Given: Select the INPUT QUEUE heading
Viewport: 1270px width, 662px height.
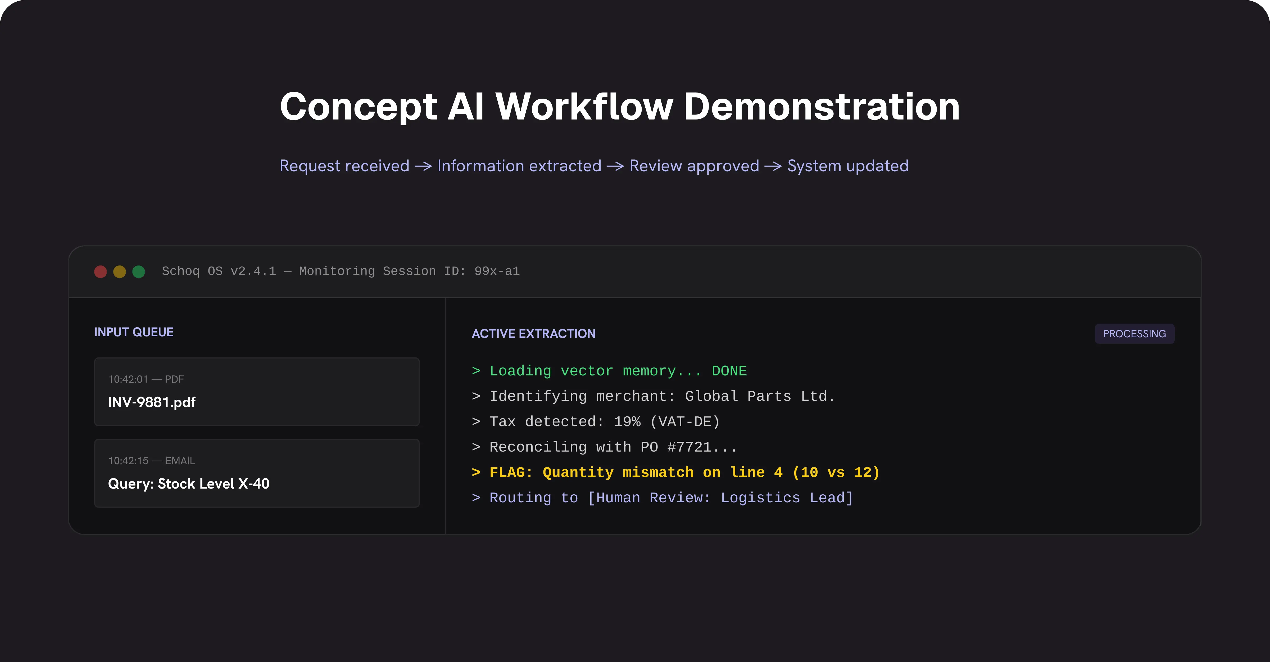Looking at the screenshot, I should [134, 332].
